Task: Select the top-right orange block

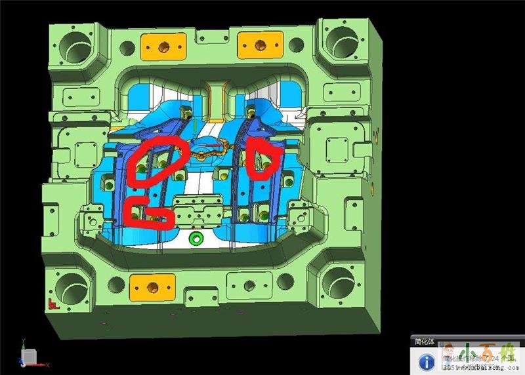Action: [262, 45]
